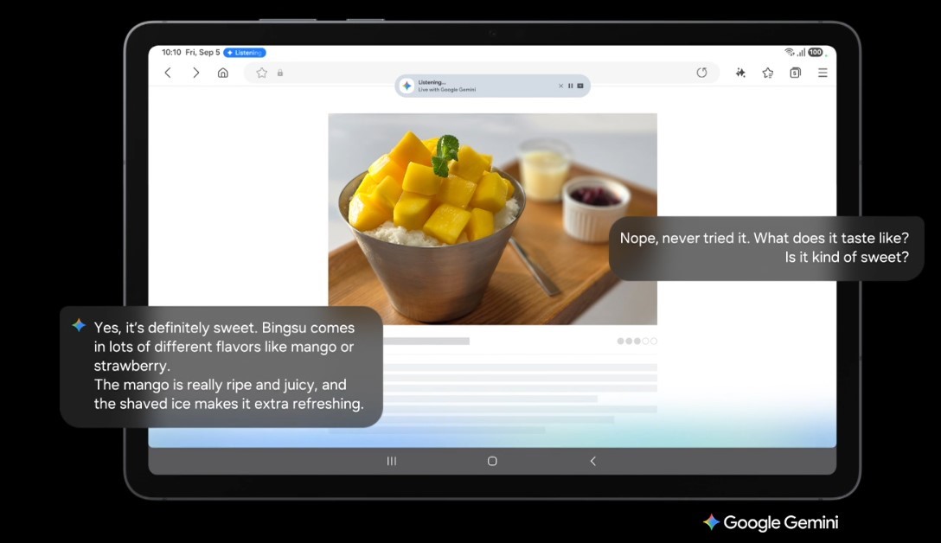The image size is (941, 543).
Task: Open recent apps from navigation bar
Action: coord(392,461)
